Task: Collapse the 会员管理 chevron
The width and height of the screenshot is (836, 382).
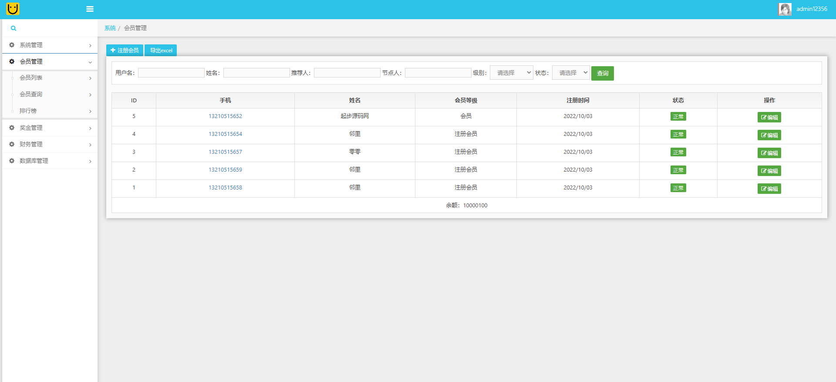Action: click(90, 62)
